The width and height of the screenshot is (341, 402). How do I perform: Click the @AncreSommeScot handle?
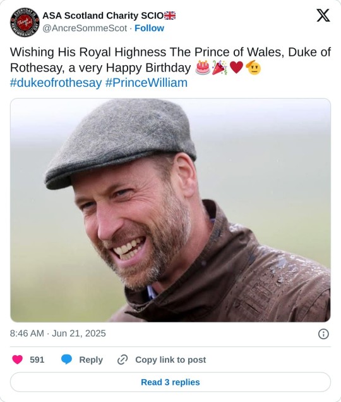[85, 28]
